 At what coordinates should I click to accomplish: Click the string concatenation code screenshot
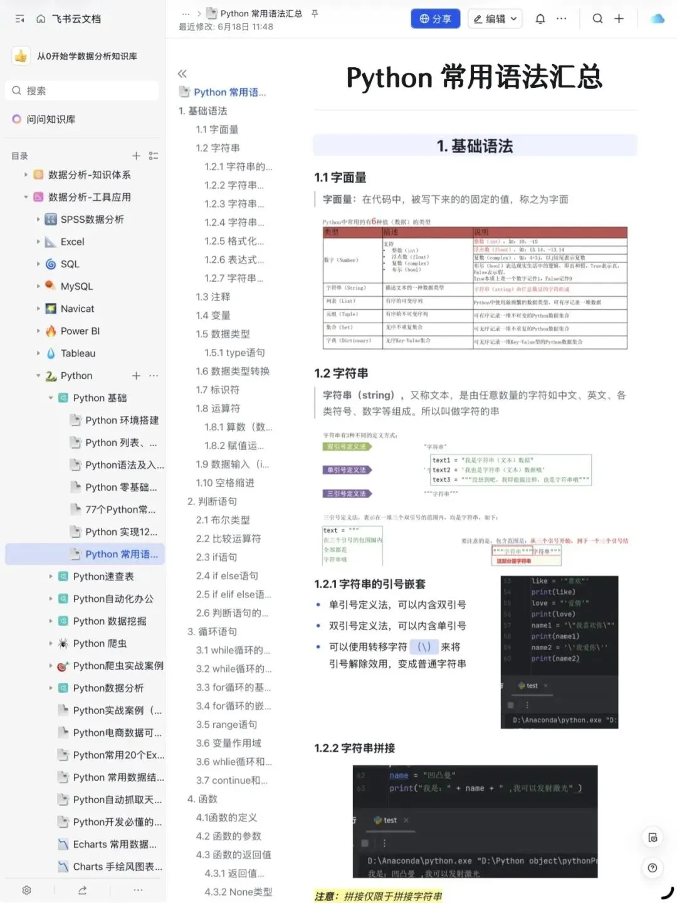[475, 821]
